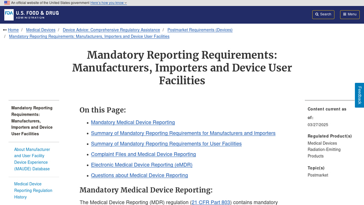Image resolution: width=364 pixels, height=205 pixels.
Task: Open Medical Devices breadcrumb link
Action: pyautogui.click(x=40, y=30)
